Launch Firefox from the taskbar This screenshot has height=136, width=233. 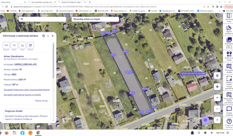[x=6, y=133]
